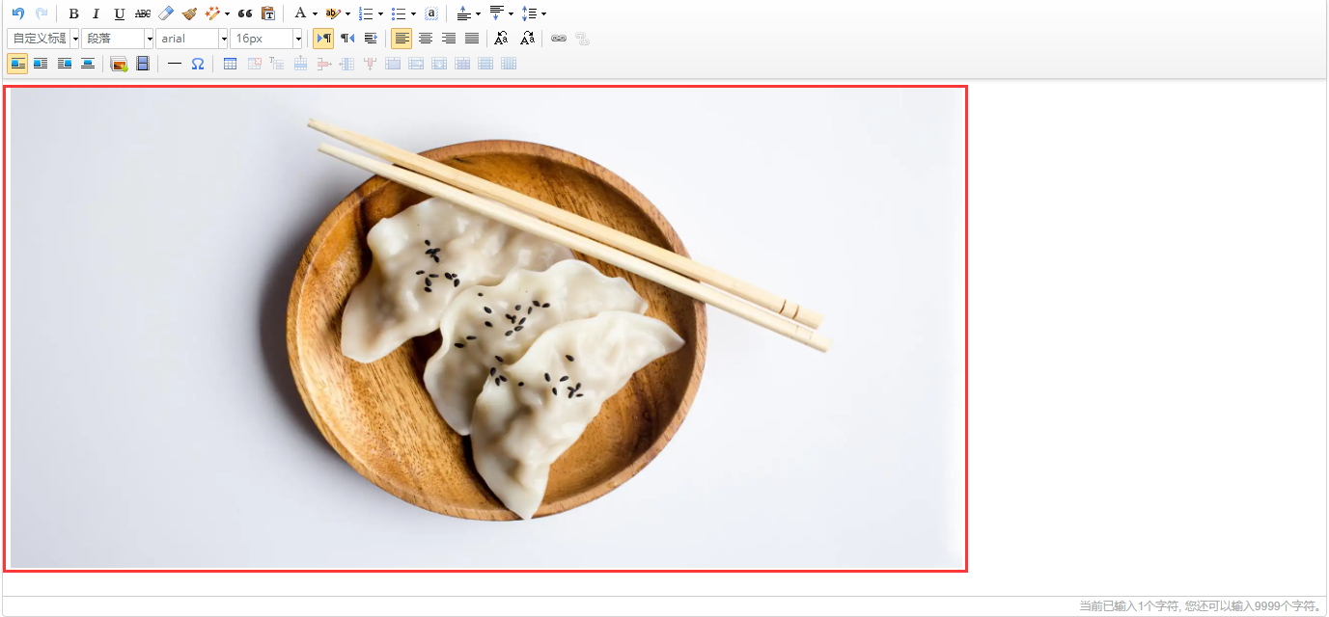Click the delete table icon
The image size is (1329, 617).
(254, 64)
